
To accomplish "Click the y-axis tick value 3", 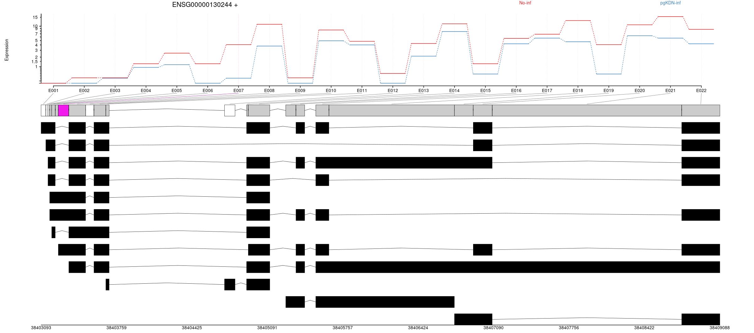I will coord(36,50).
